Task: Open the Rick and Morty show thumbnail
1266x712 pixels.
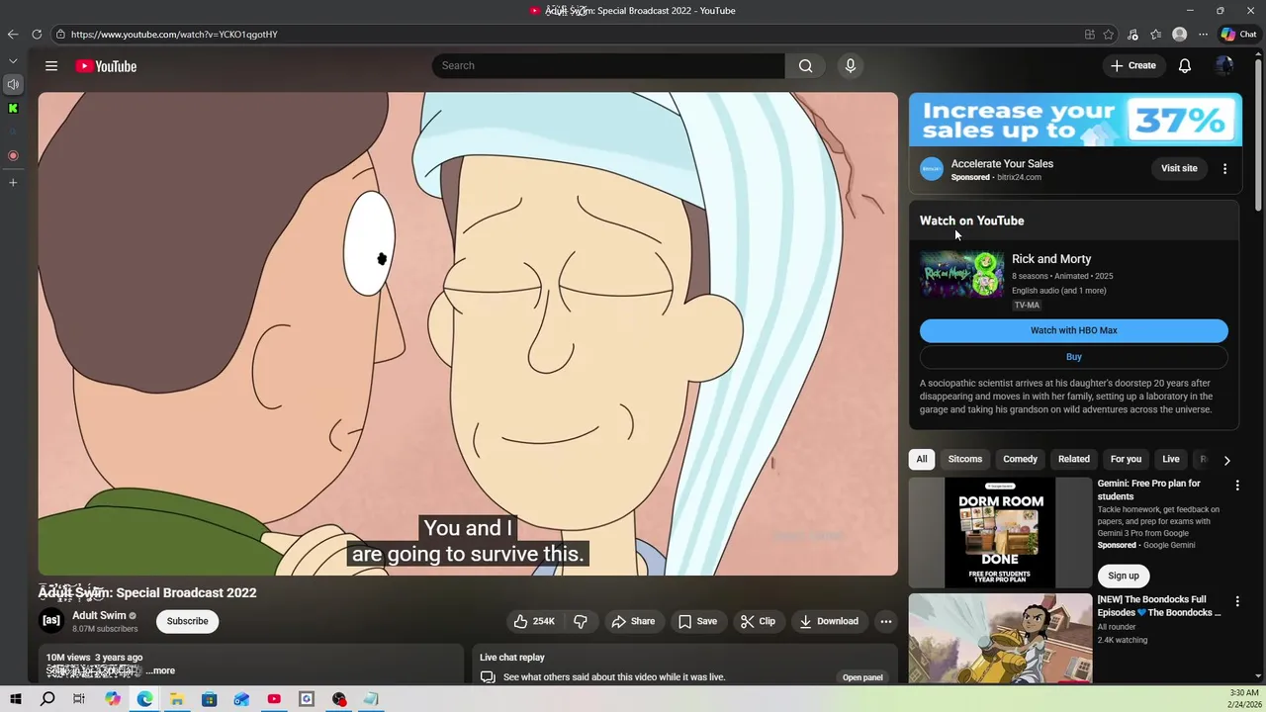Action: (x=961, y=275)
